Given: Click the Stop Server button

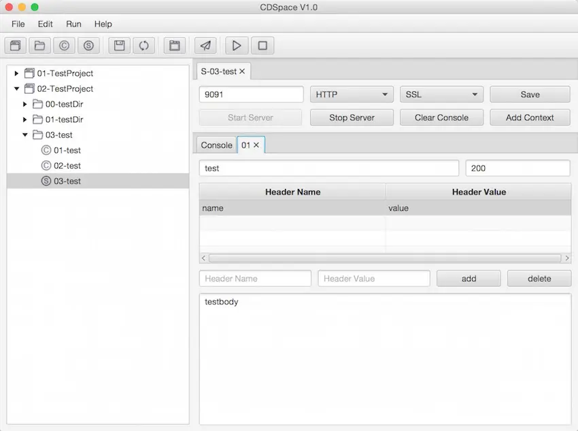Looking at the screenshot, I should coord(352,118).
